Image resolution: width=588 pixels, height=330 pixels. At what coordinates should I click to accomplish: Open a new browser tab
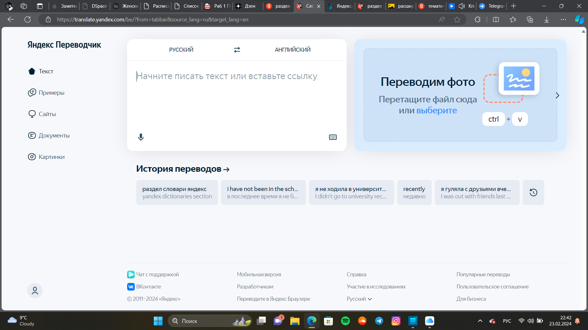pos(514,6)
